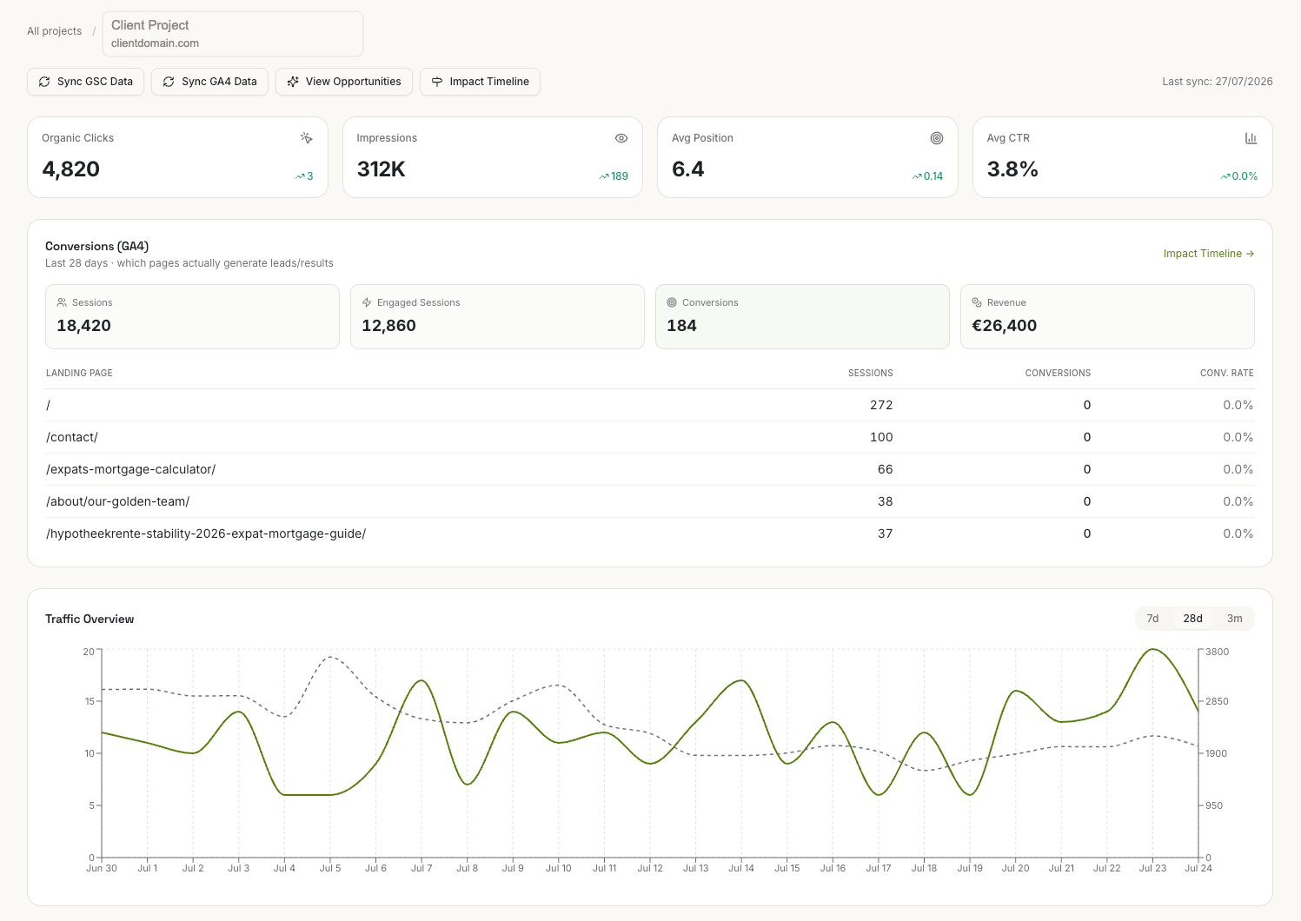Open the Impact Timeline toolbar button
The width and height of the screenshot is (1301, 921).
[x=481, y=82]
